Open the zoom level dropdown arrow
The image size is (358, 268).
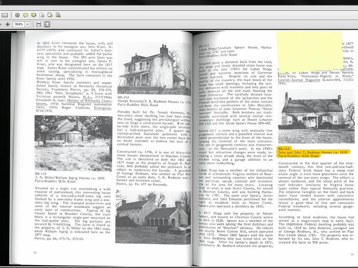click(28, 24)
